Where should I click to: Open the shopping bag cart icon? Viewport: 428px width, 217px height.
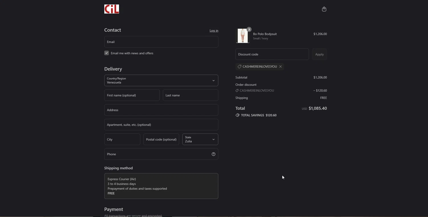click(324, 9)
